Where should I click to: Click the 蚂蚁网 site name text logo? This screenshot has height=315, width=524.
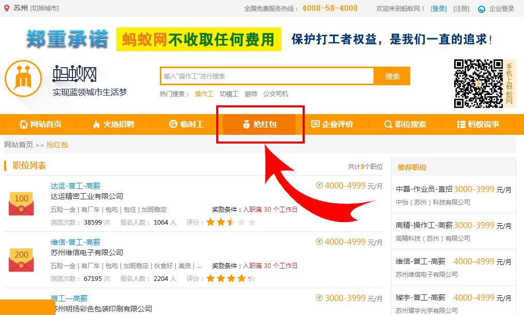click(x=74, y=74)
